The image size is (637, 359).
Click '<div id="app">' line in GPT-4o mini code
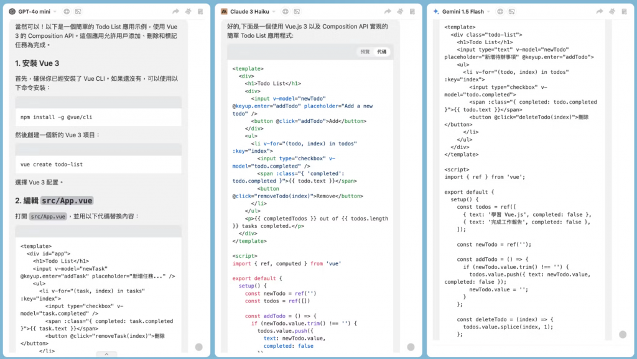coord(49,253)
